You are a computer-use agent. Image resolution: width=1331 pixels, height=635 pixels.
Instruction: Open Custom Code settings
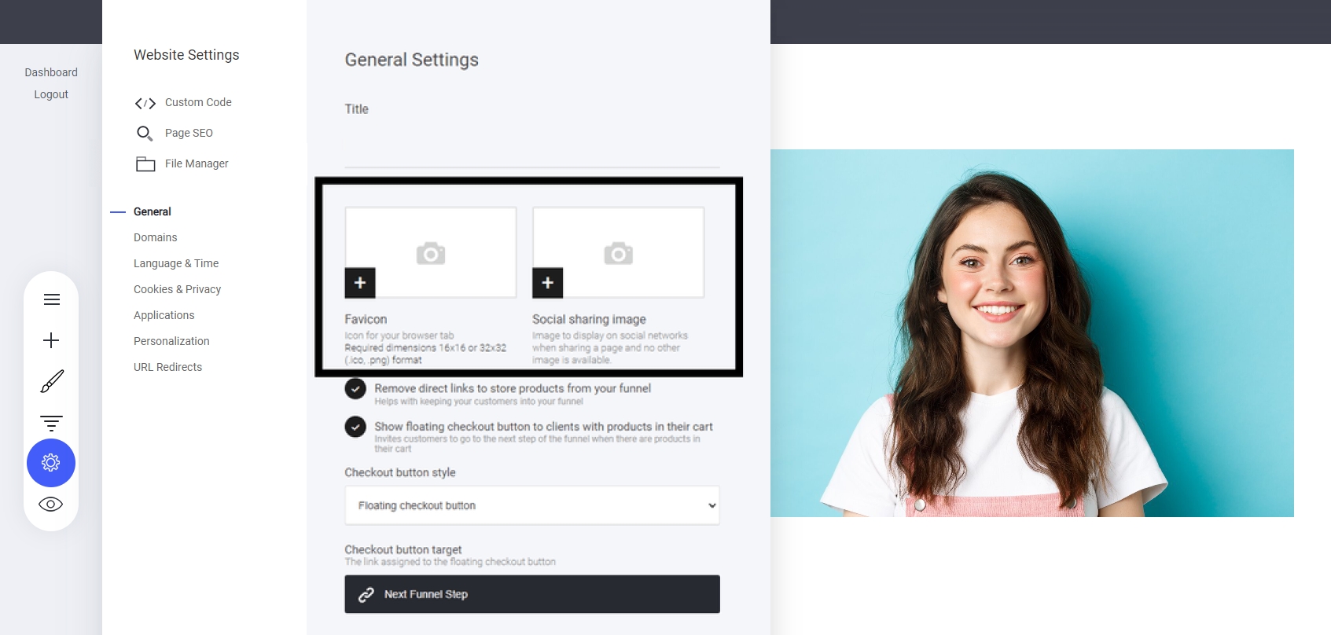(197, 102)
